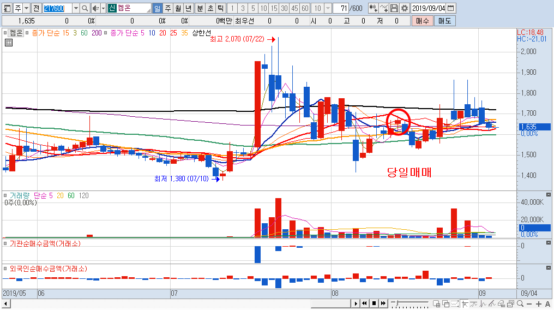The width and height of the screenshot is (554, 310).
Task: Click the crosshair cursor tool icon
Action: [465, 303]
